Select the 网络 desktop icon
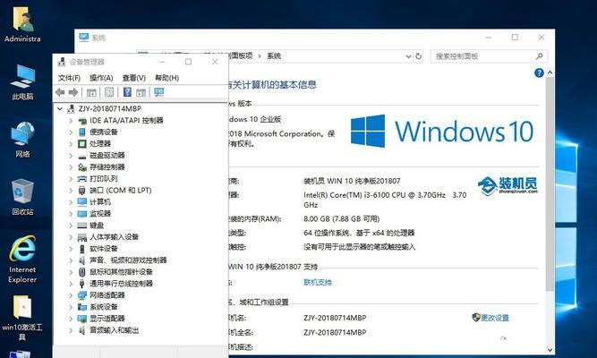The width and height of the screenshot is (597, 358). pos(22,141)
